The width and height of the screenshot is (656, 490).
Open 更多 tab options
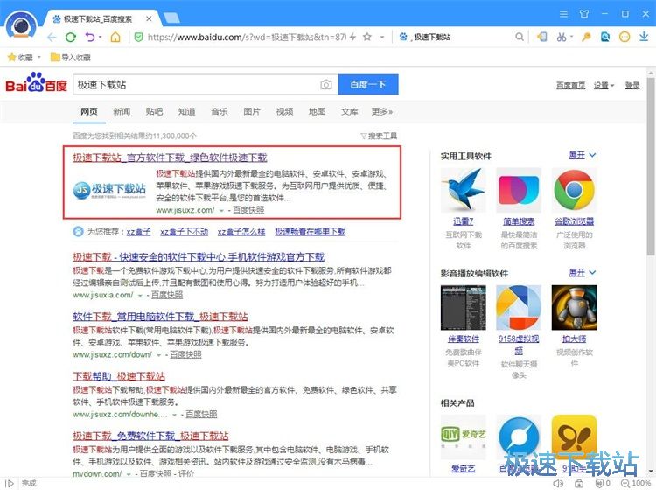[382, 111]
